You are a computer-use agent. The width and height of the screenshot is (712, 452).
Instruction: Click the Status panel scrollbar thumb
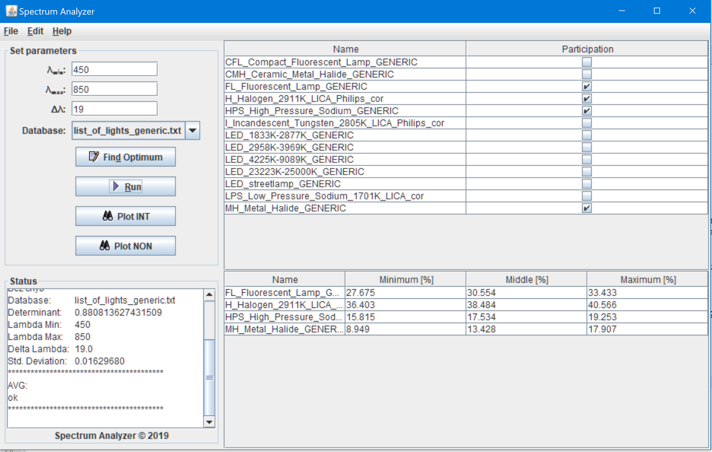209,377
